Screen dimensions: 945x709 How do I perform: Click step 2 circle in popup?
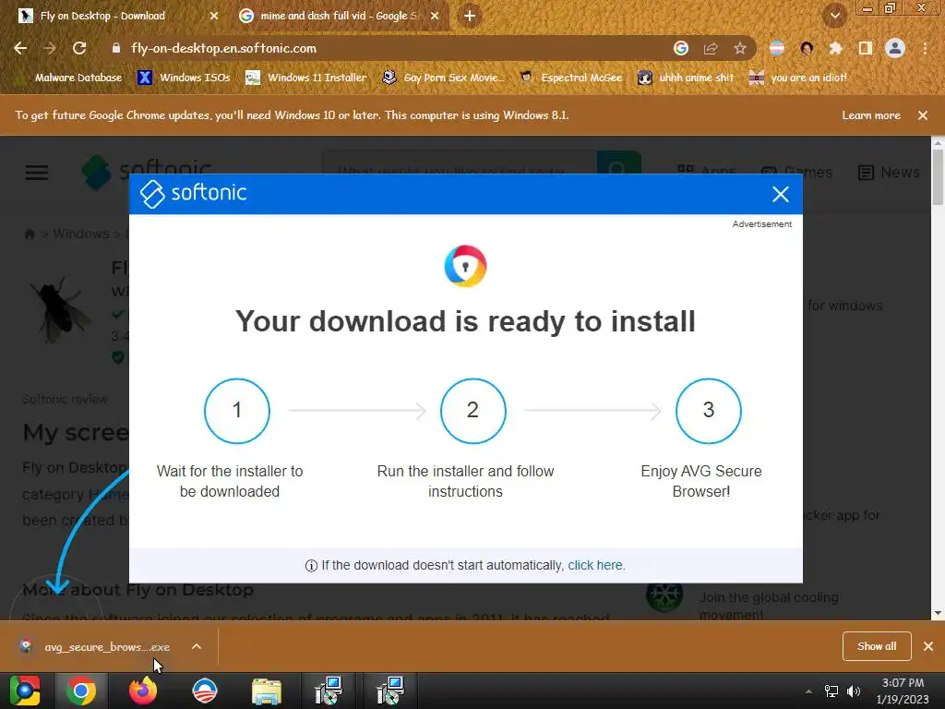(x=473, y=411)
